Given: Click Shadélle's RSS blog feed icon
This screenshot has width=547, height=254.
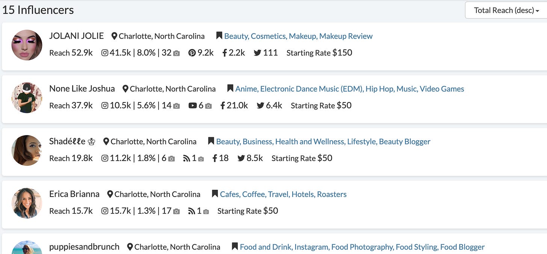Looking at the screenshot, I should coord(187,158).
